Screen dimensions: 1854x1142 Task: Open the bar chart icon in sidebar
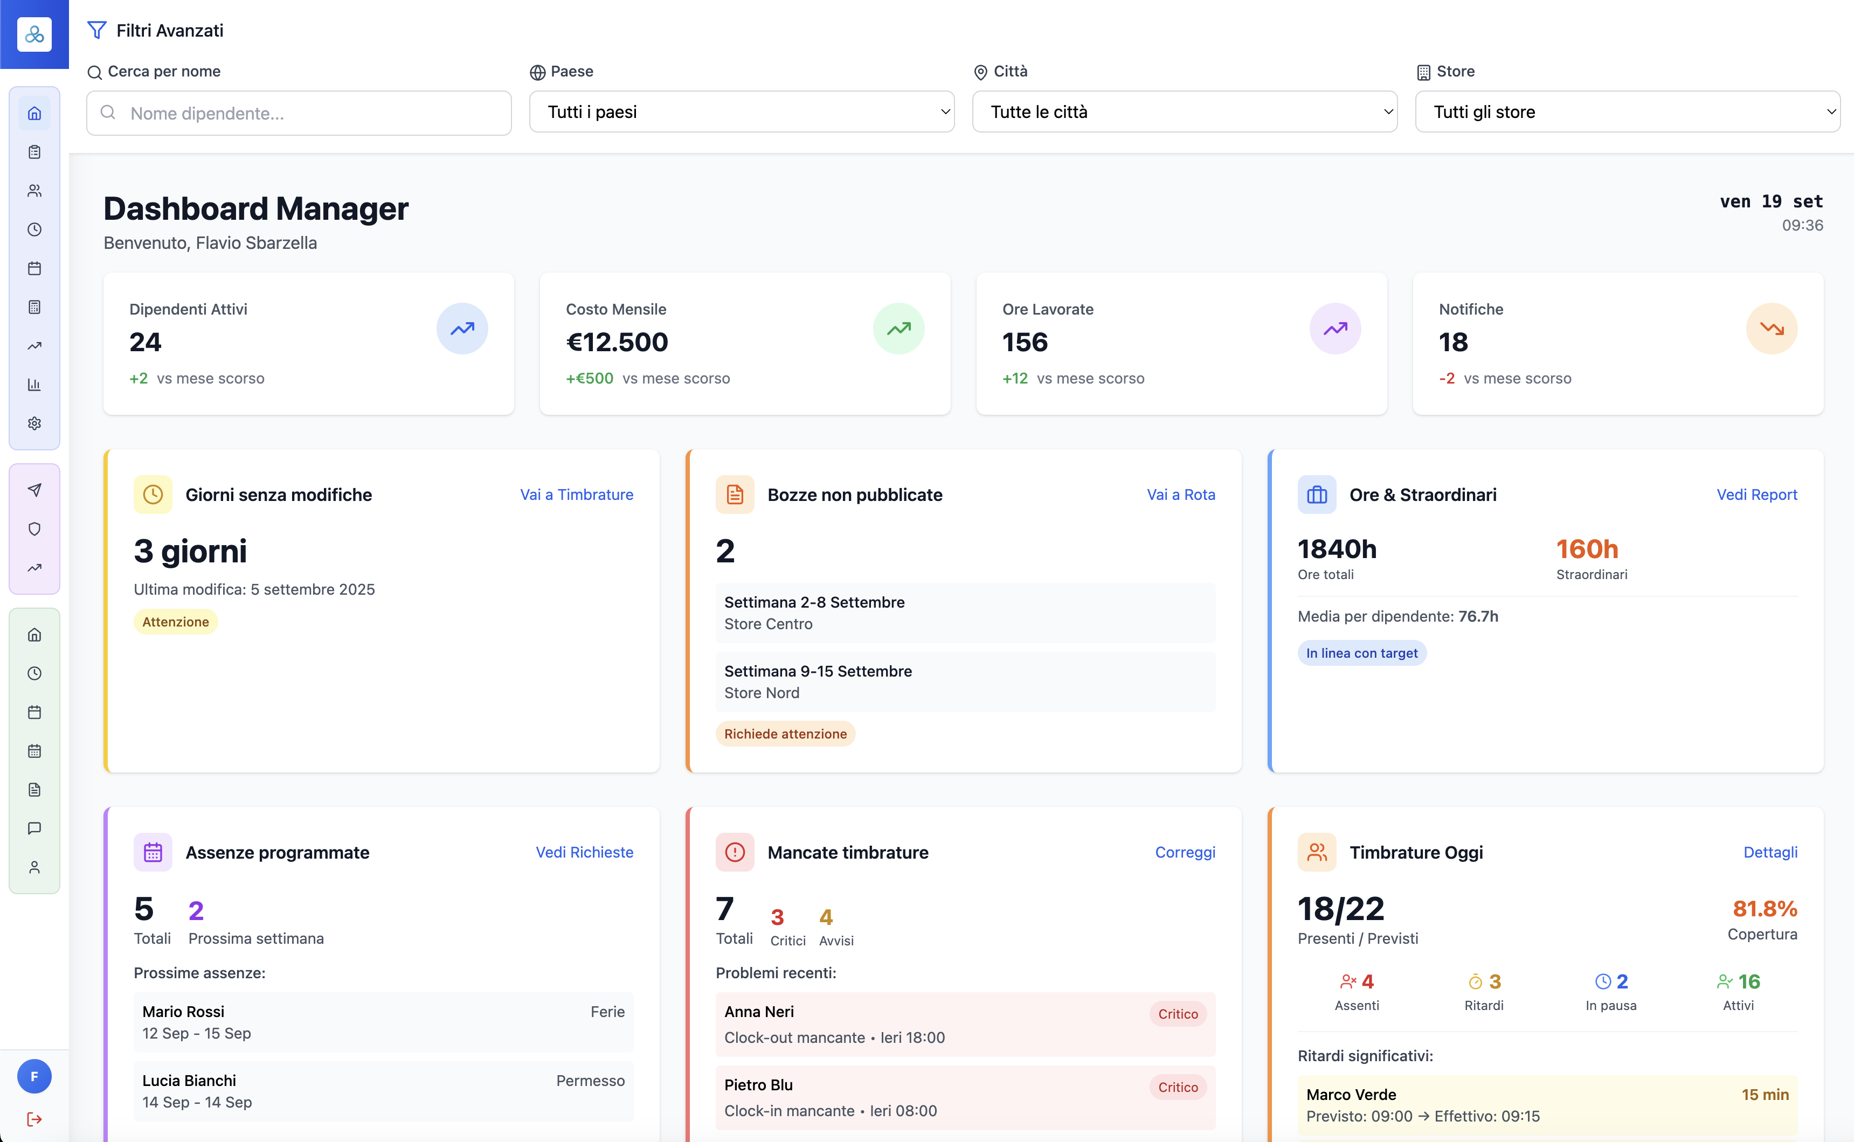coord(34,385)
